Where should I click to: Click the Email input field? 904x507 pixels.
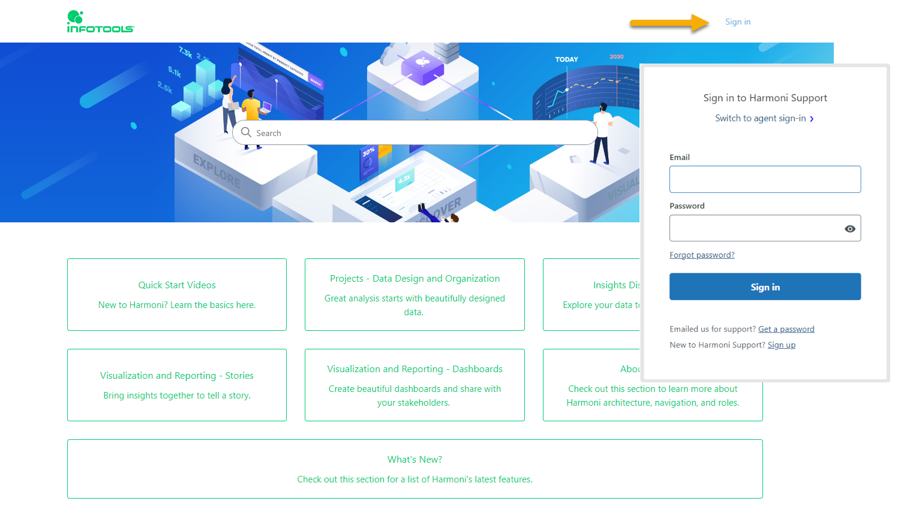pyautogui.click(x=765, y=179)
